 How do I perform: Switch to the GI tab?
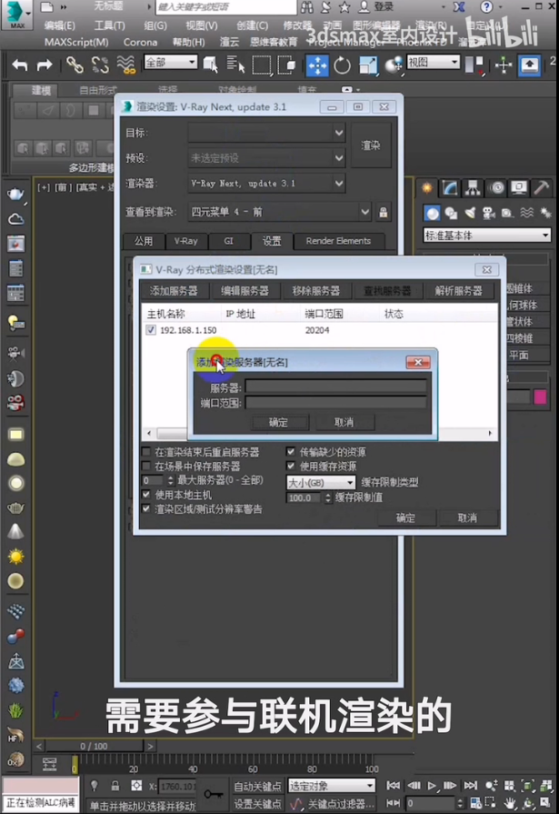[228, 241]
